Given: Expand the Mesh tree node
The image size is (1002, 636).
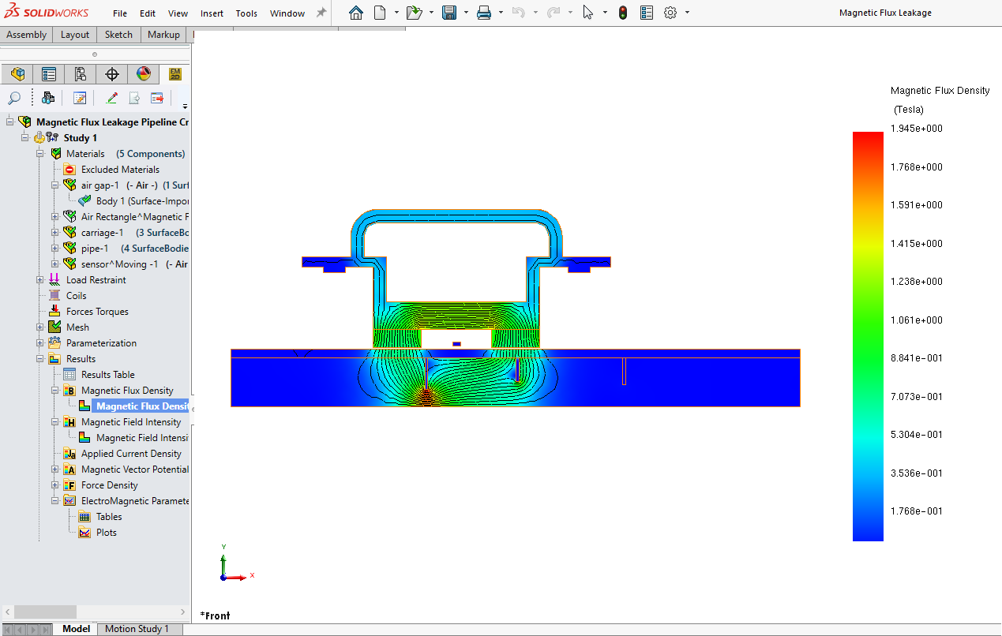Looking at the screenshot, I should 39,327.
